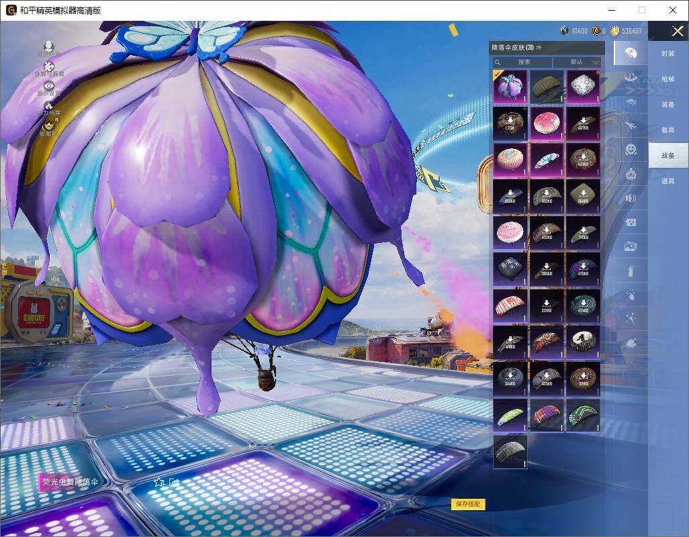This screenshot has width=689, height=537.
Task: Switch to the 装备 tab
Action: (668, 105)
